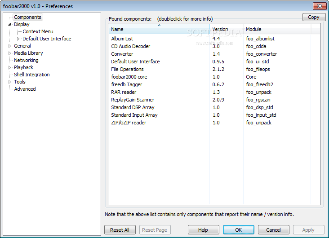Expand the Playback tree node
This screenshot has height=238, width=329.
9,67
